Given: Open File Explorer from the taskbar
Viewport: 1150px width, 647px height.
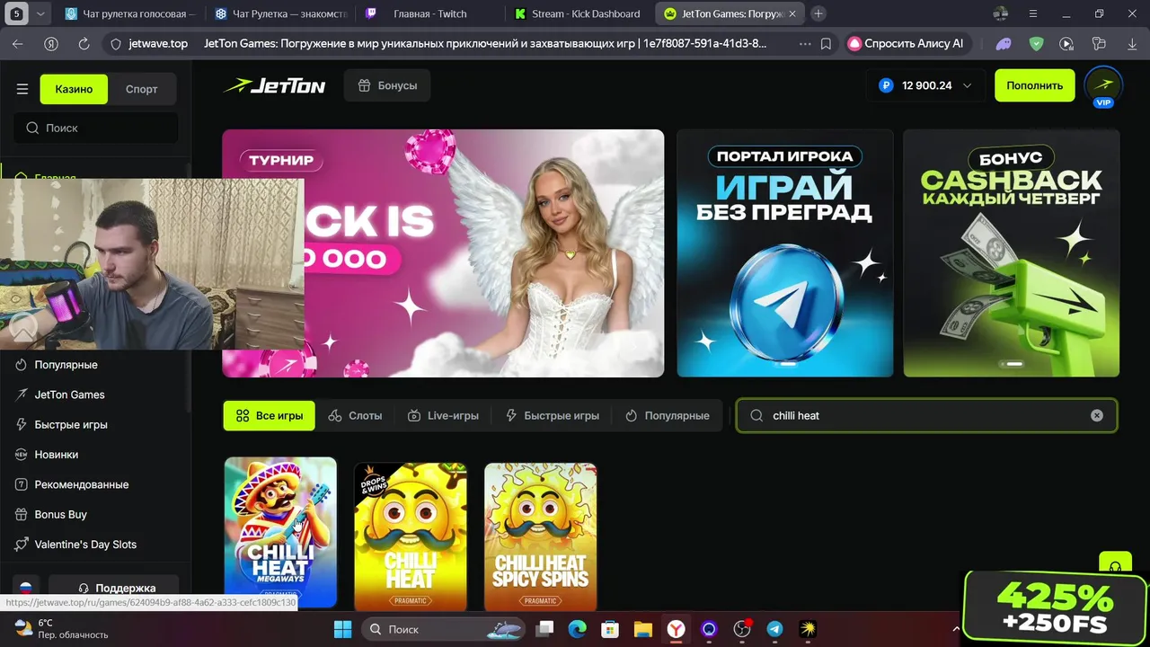Looking at the screenshot, I should [x=642, y=629].
